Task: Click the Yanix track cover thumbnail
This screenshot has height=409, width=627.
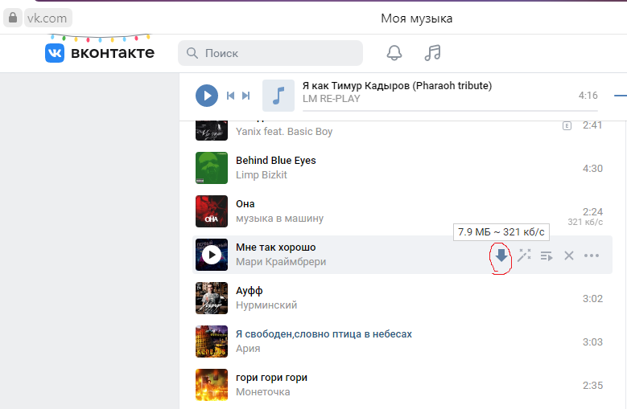Action: (x=212, y=130)
